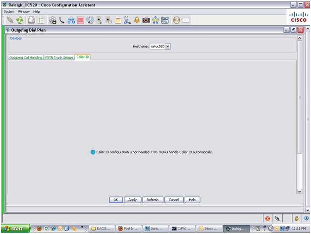Click the golden bell alerts icon
This screenshot has height=234, width=311.
pos(137,20)
